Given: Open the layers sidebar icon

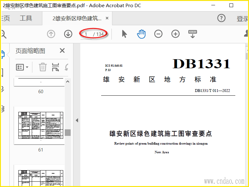Looking at the screenshot, I should (3, 109).
